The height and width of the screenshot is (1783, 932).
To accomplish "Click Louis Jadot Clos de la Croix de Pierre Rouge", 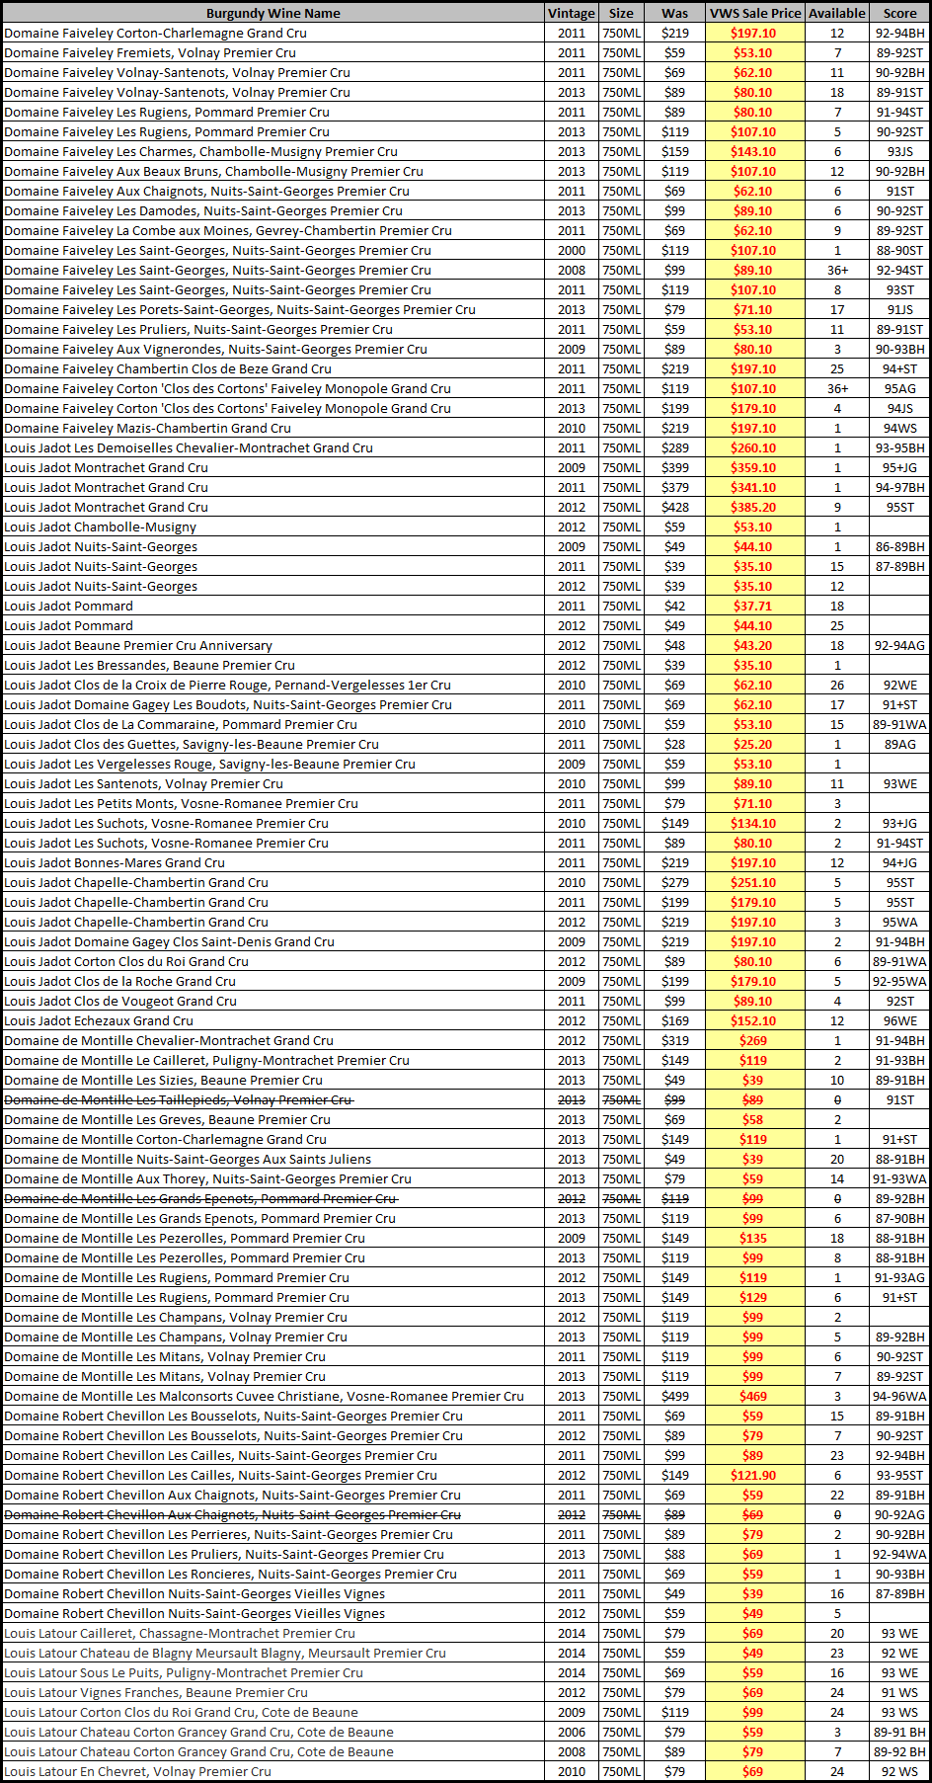I will click(x=227, y=686).
